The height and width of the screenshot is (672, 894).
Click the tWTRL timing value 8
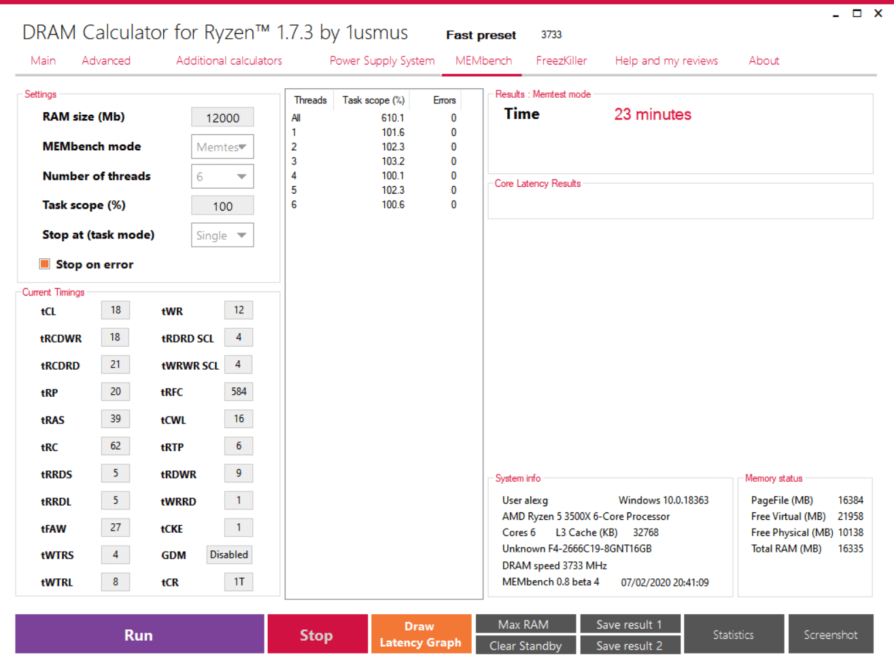click(116, 582)
